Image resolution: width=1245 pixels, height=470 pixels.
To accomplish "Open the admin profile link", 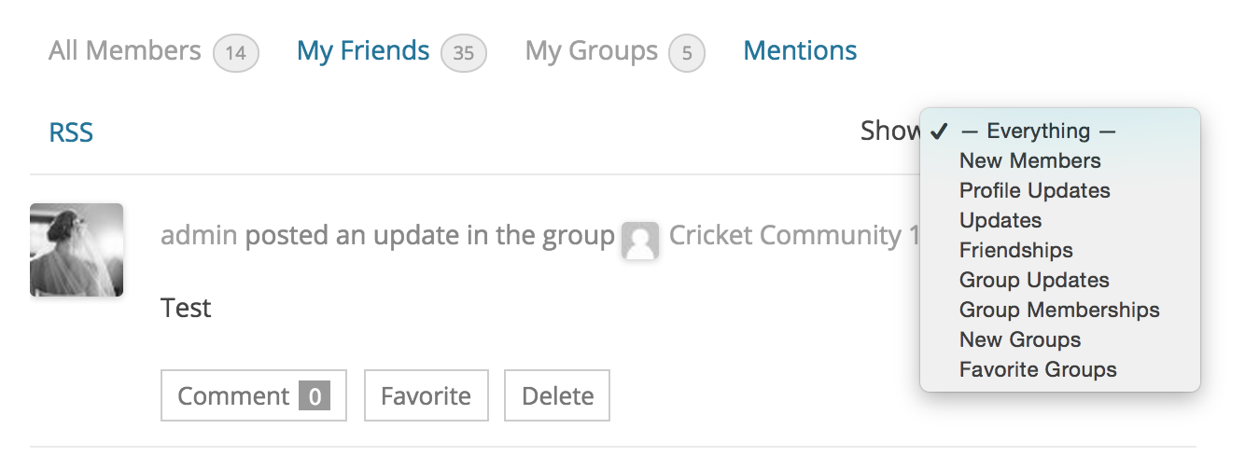I will click(x=199, y=236).
